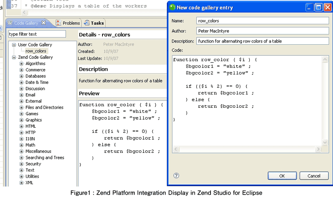Click the Description field in the dialog
Screen dimensions: 333x198
(x=263, y=41)
